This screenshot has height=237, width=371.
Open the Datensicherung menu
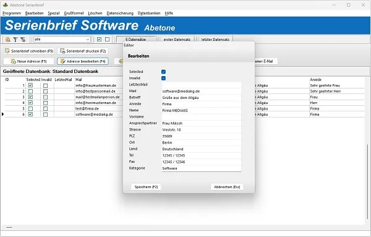coord(120,13)
